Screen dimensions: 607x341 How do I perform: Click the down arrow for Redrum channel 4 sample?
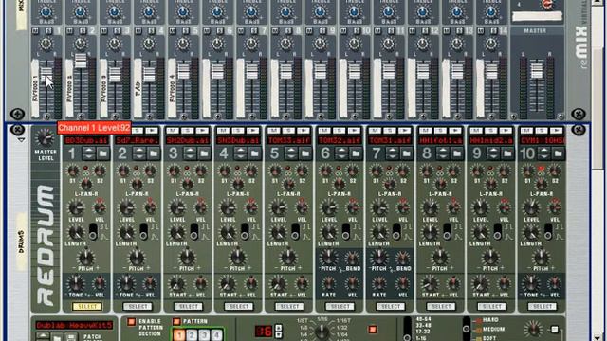click(x=241, y=156)
